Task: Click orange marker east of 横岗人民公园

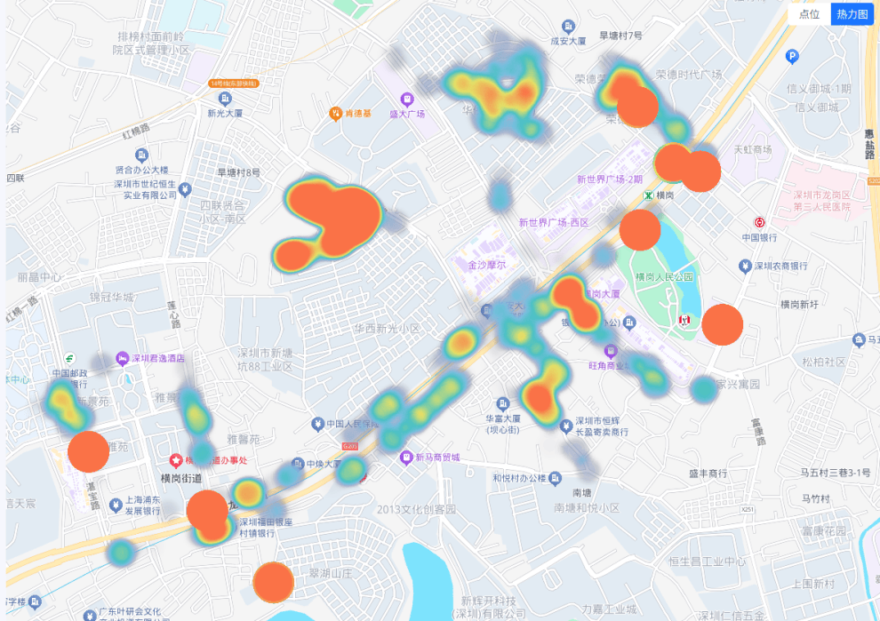Action: 722,324
